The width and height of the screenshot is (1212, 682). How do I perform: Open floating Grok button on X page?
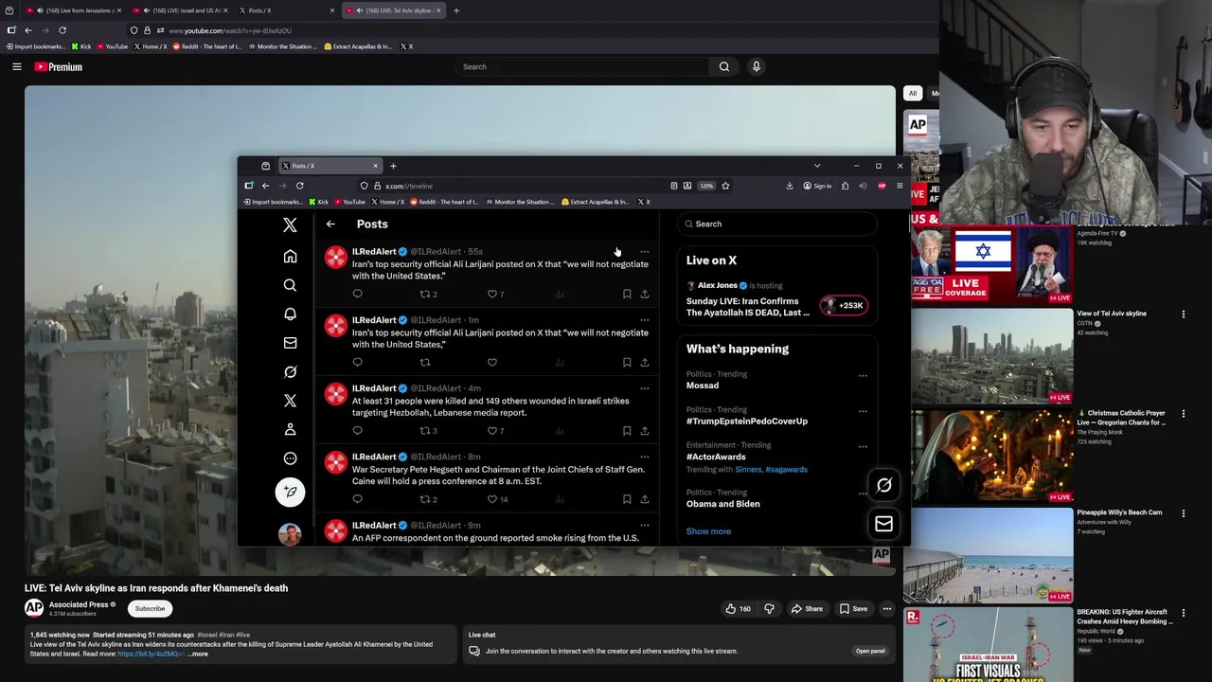pos(883,485)
